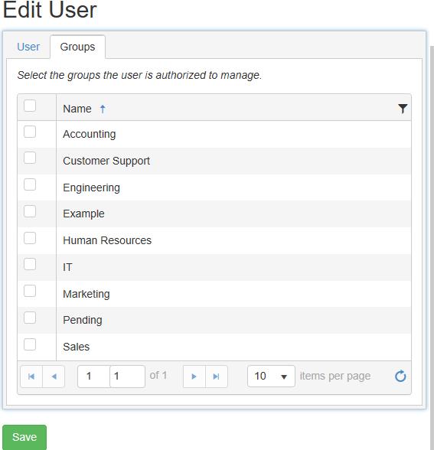Viewport: 434px width, 450px height.
Task: Switch to the User tab
Action: click(28, 47)
